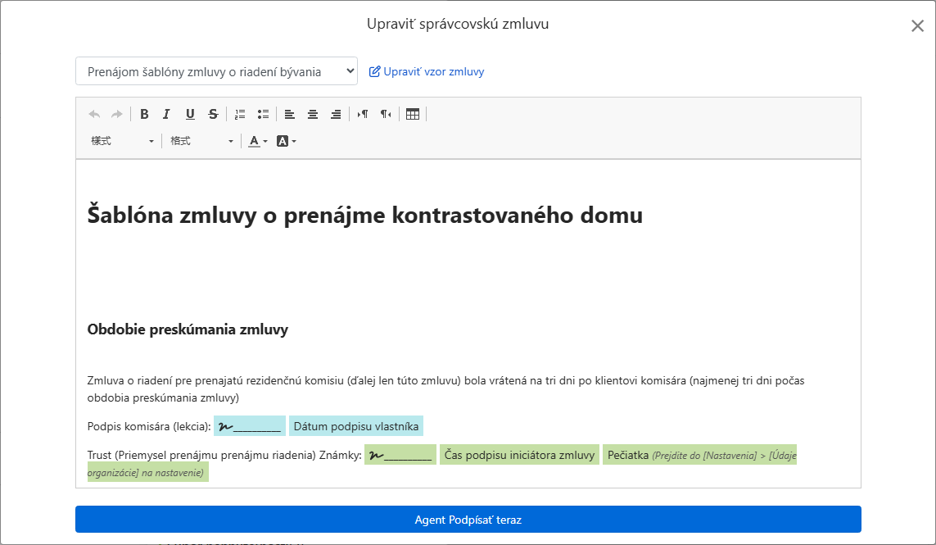Open the background color picker
Viewport: 936px width, 545px height.
pyautogui.click(x=287, y=141)
